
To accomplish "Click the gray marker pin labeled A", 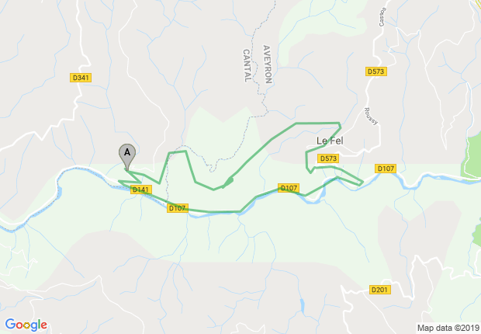I will click(x=127, y=157).
